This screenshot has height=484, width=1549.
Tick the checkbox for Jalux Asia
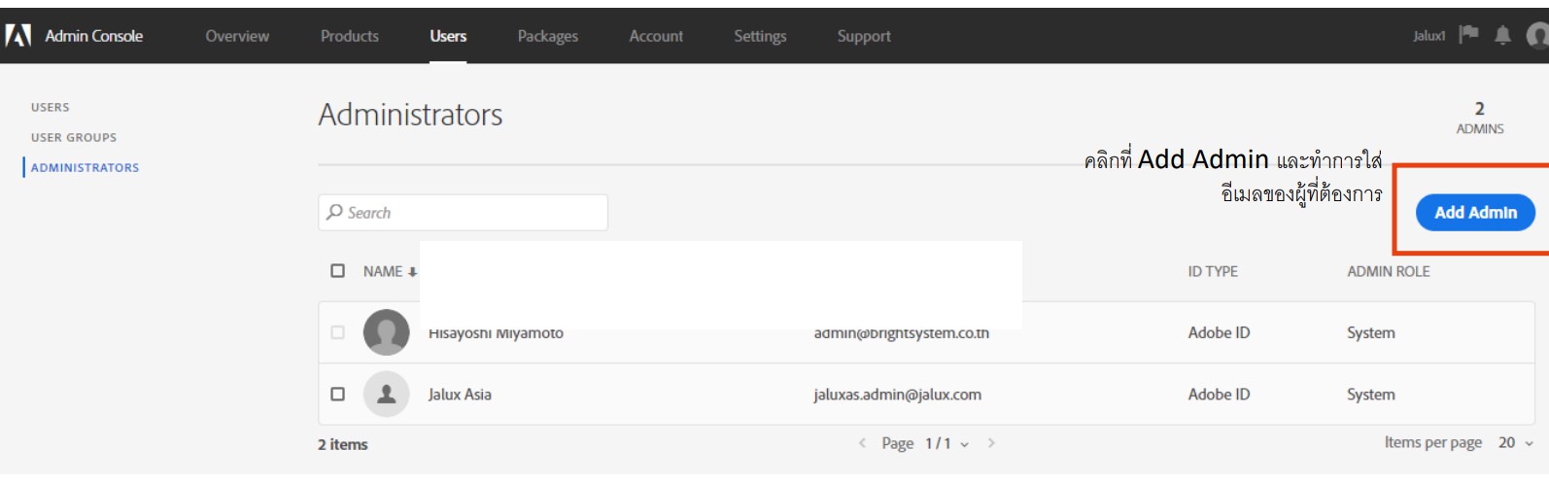pyautogui.click(x=337, y=395)
